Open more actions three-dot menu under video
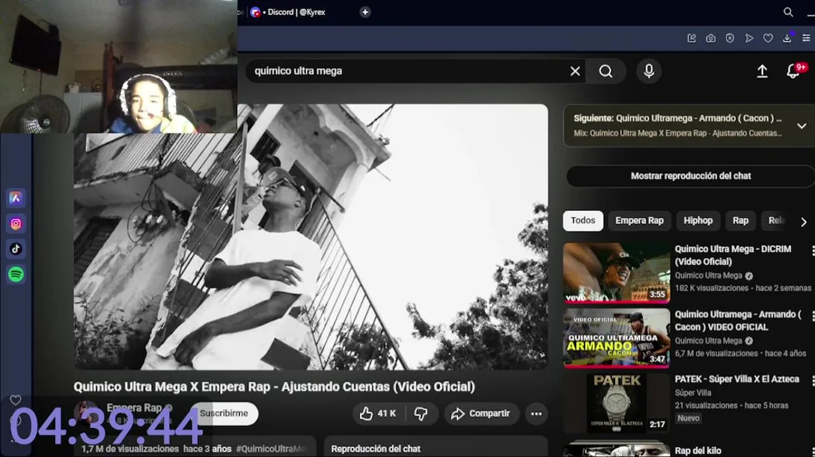Viewport: 815px width, 457px height. (x=536, y=414)
